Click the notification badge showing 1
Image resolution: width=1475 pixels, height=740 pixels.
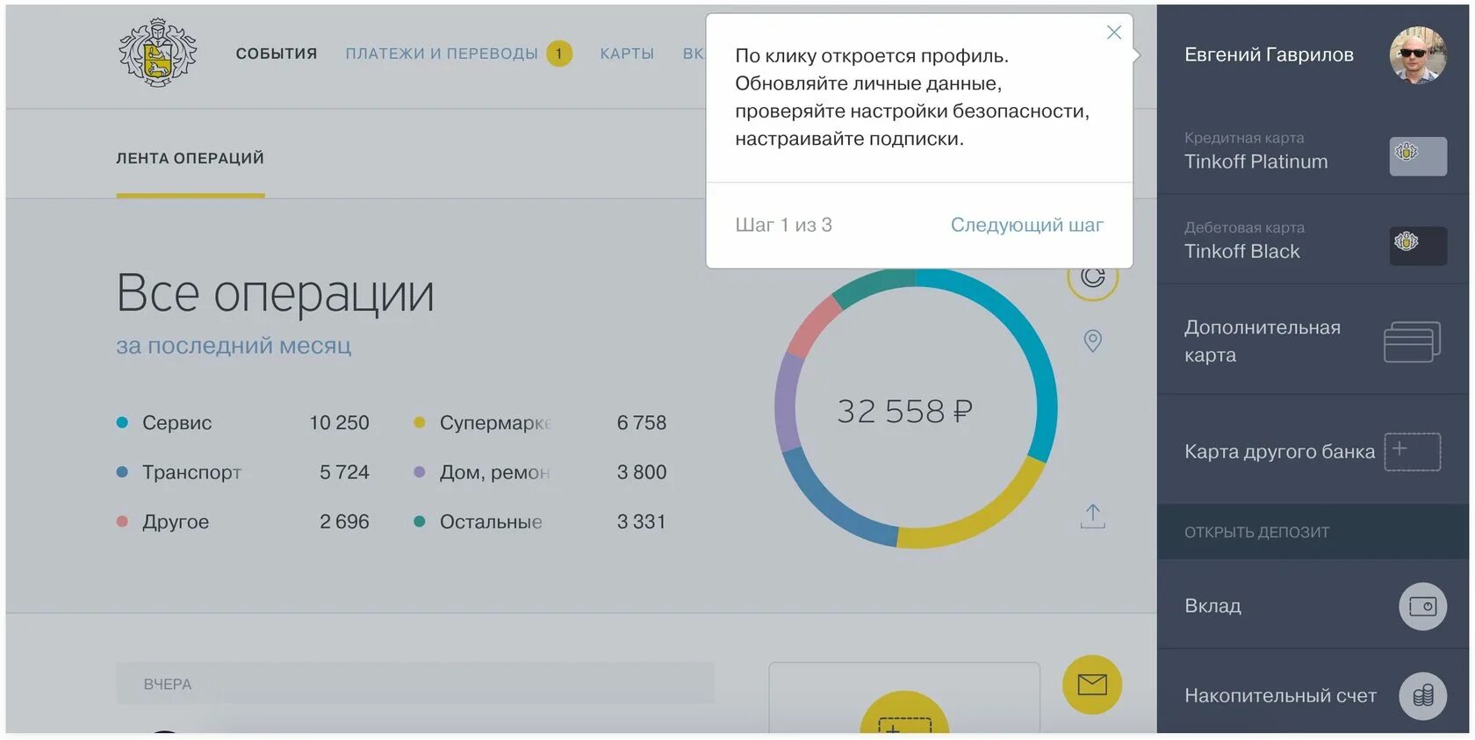(558, 54)
